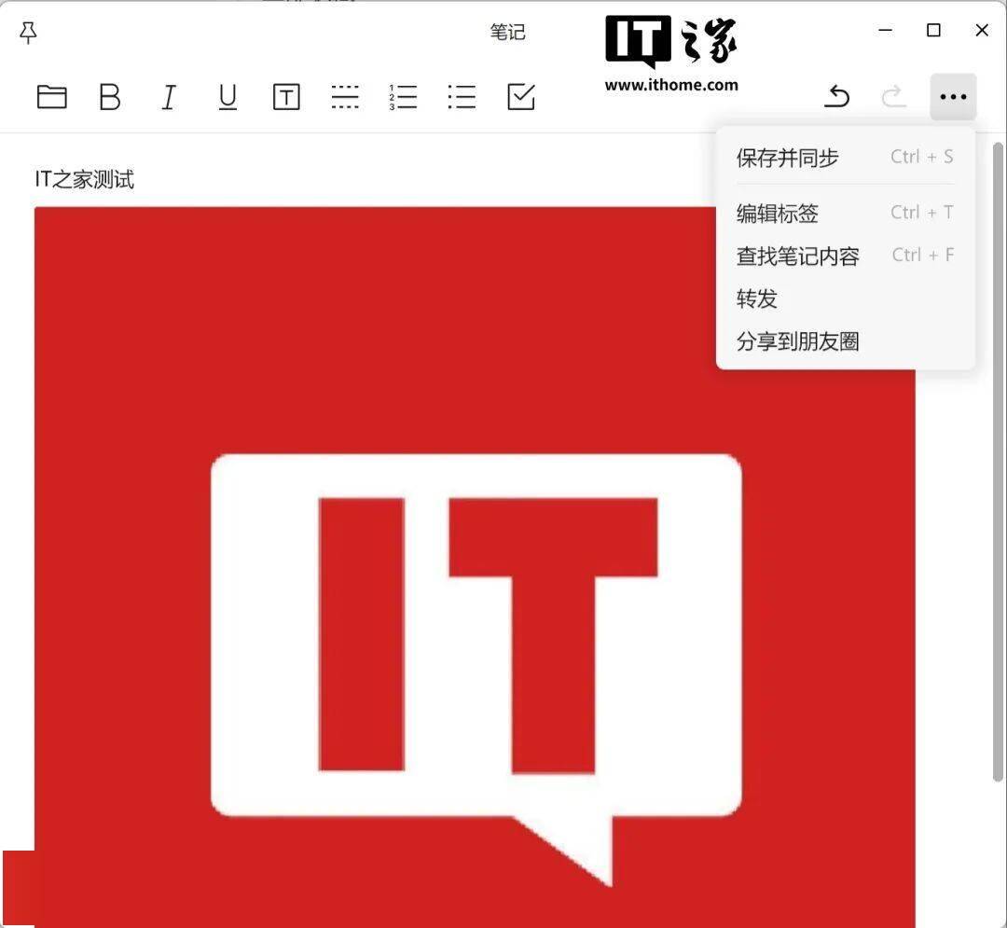Click the IT之家测试 text line
The width and height of the screenshot is (1007, 928).
coord(85,179)
